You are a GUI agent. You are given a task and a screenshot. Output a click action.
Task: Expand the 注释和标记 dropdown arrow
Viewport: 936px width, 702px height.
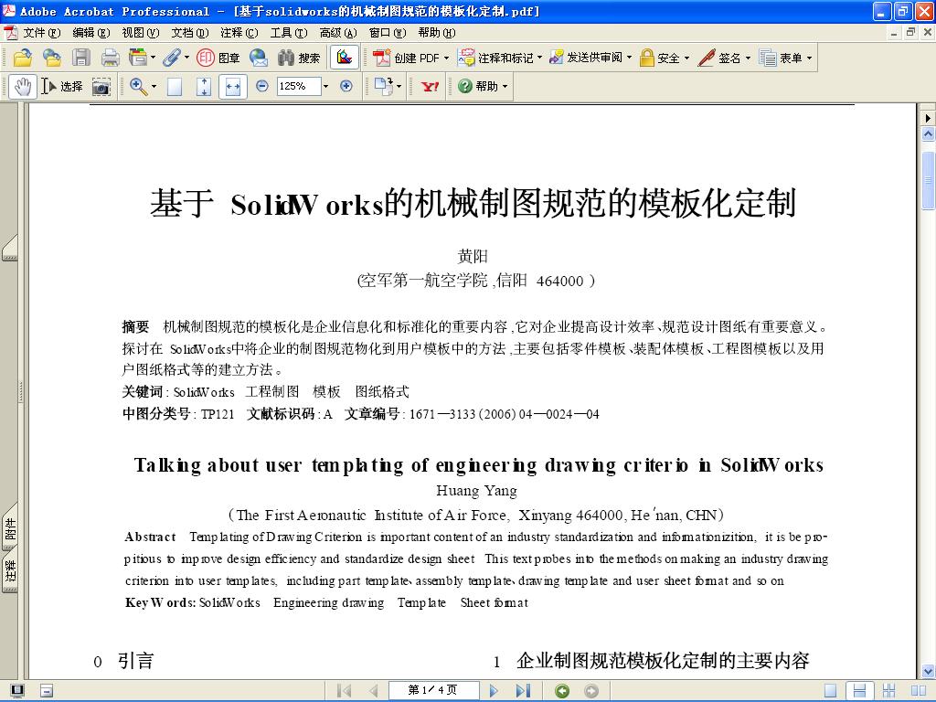tap(539, 58)
